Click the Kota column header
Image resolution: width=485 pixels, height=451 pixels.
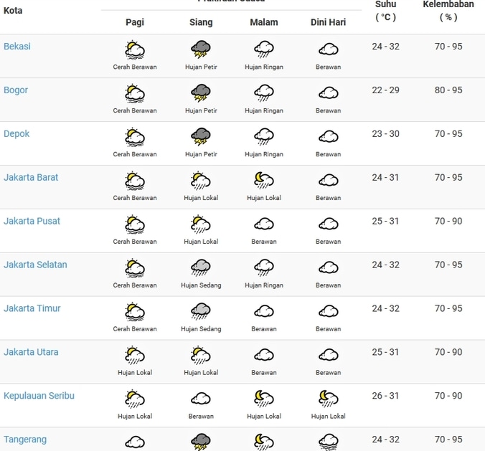(13, 11)
